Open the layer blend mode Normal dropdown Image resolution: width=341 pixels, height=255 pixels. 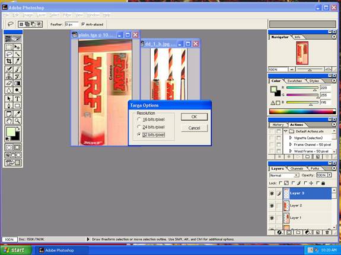[284, 175]
